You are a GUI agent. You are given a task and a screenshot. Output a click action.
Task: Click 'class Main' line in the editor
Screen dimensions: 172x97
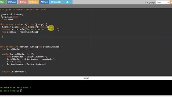point(7,19)
